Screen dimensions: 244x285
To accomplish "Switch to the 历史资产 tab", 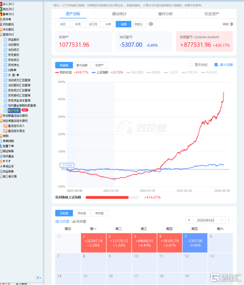I will (x=212, y=14).
